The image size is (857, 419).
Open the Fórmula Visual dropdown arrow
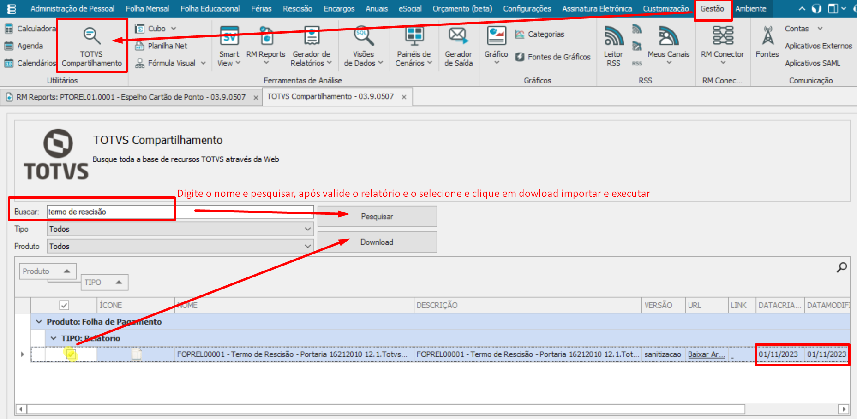pos(203,63)
